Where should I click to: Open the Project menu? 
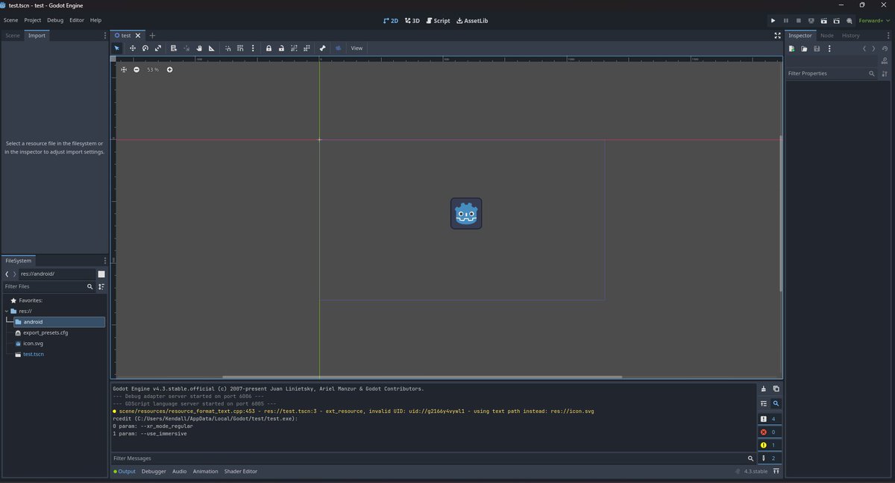[x=32, y=20]
